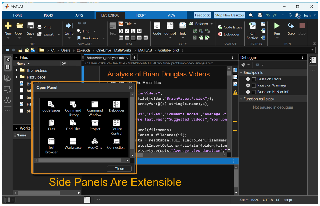Click youtube_pilot in address path
The image size is (320, 206).
point(169,51)
